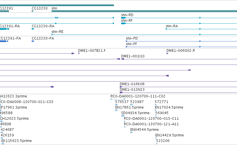Screen dimensions: 237x145
Task: Select the CG13230-RA double-arrow glyph
Action: (x=33, y=29)
